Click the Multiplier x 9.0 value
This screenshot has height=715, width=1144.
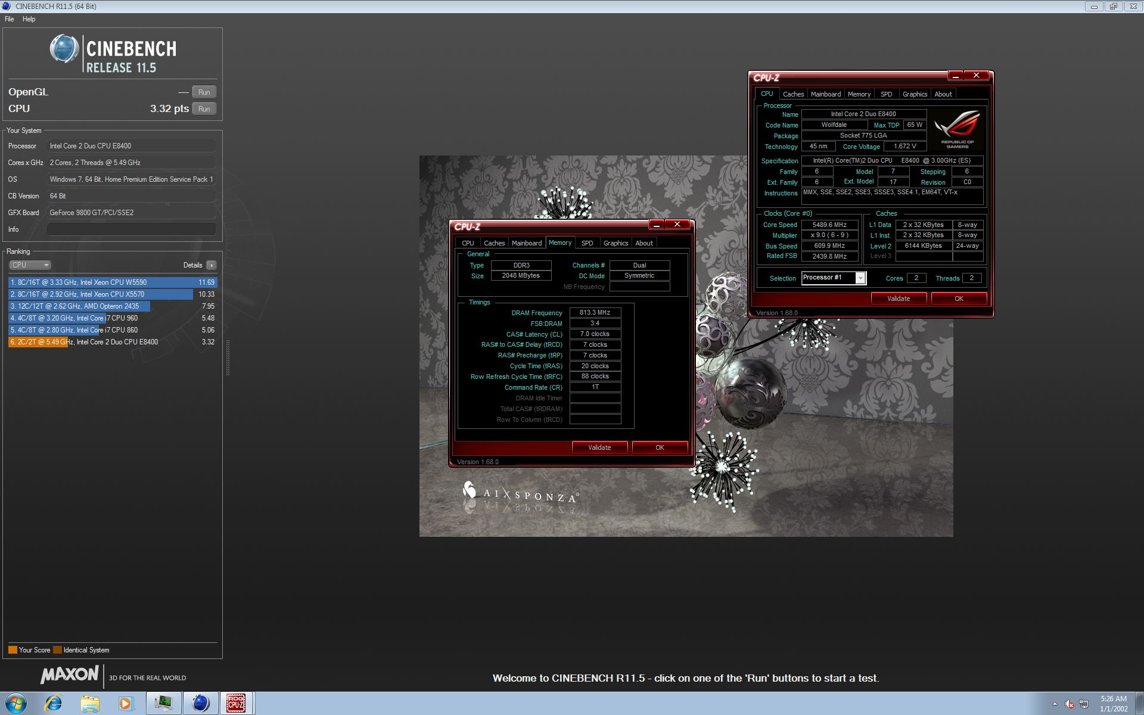pos(829,235)
